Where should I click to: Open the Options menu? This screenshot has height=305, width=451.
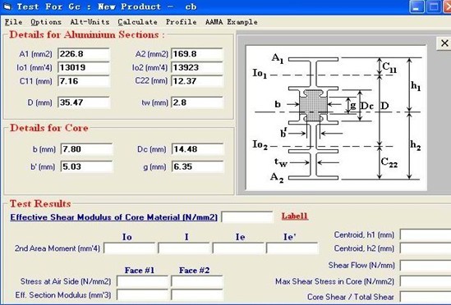46,22
